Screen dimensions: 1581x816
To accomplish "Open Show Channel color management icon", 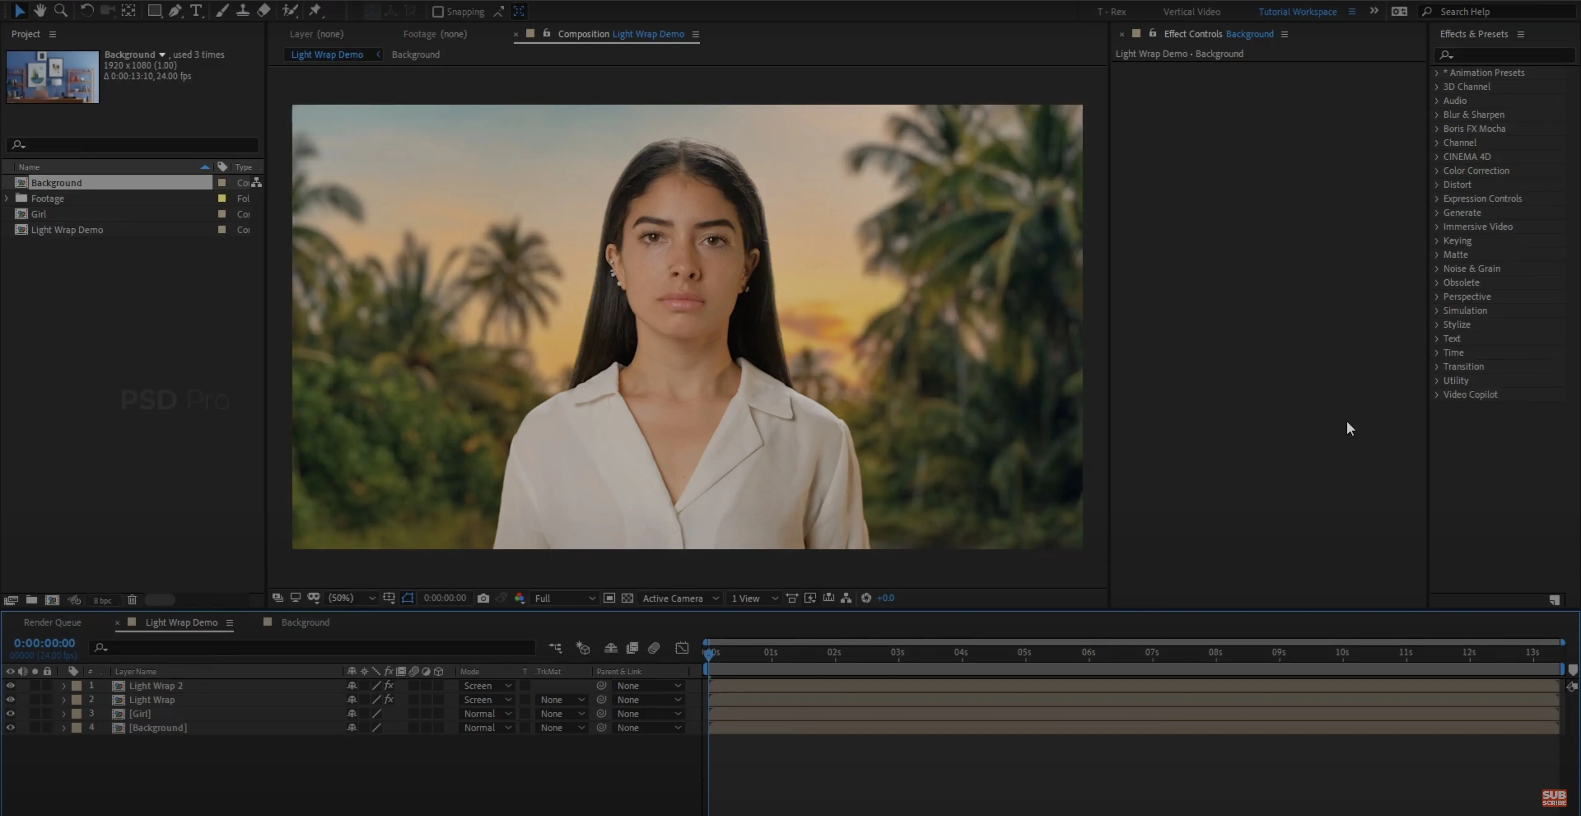I will pyautogui.click(x=519, y=598).
